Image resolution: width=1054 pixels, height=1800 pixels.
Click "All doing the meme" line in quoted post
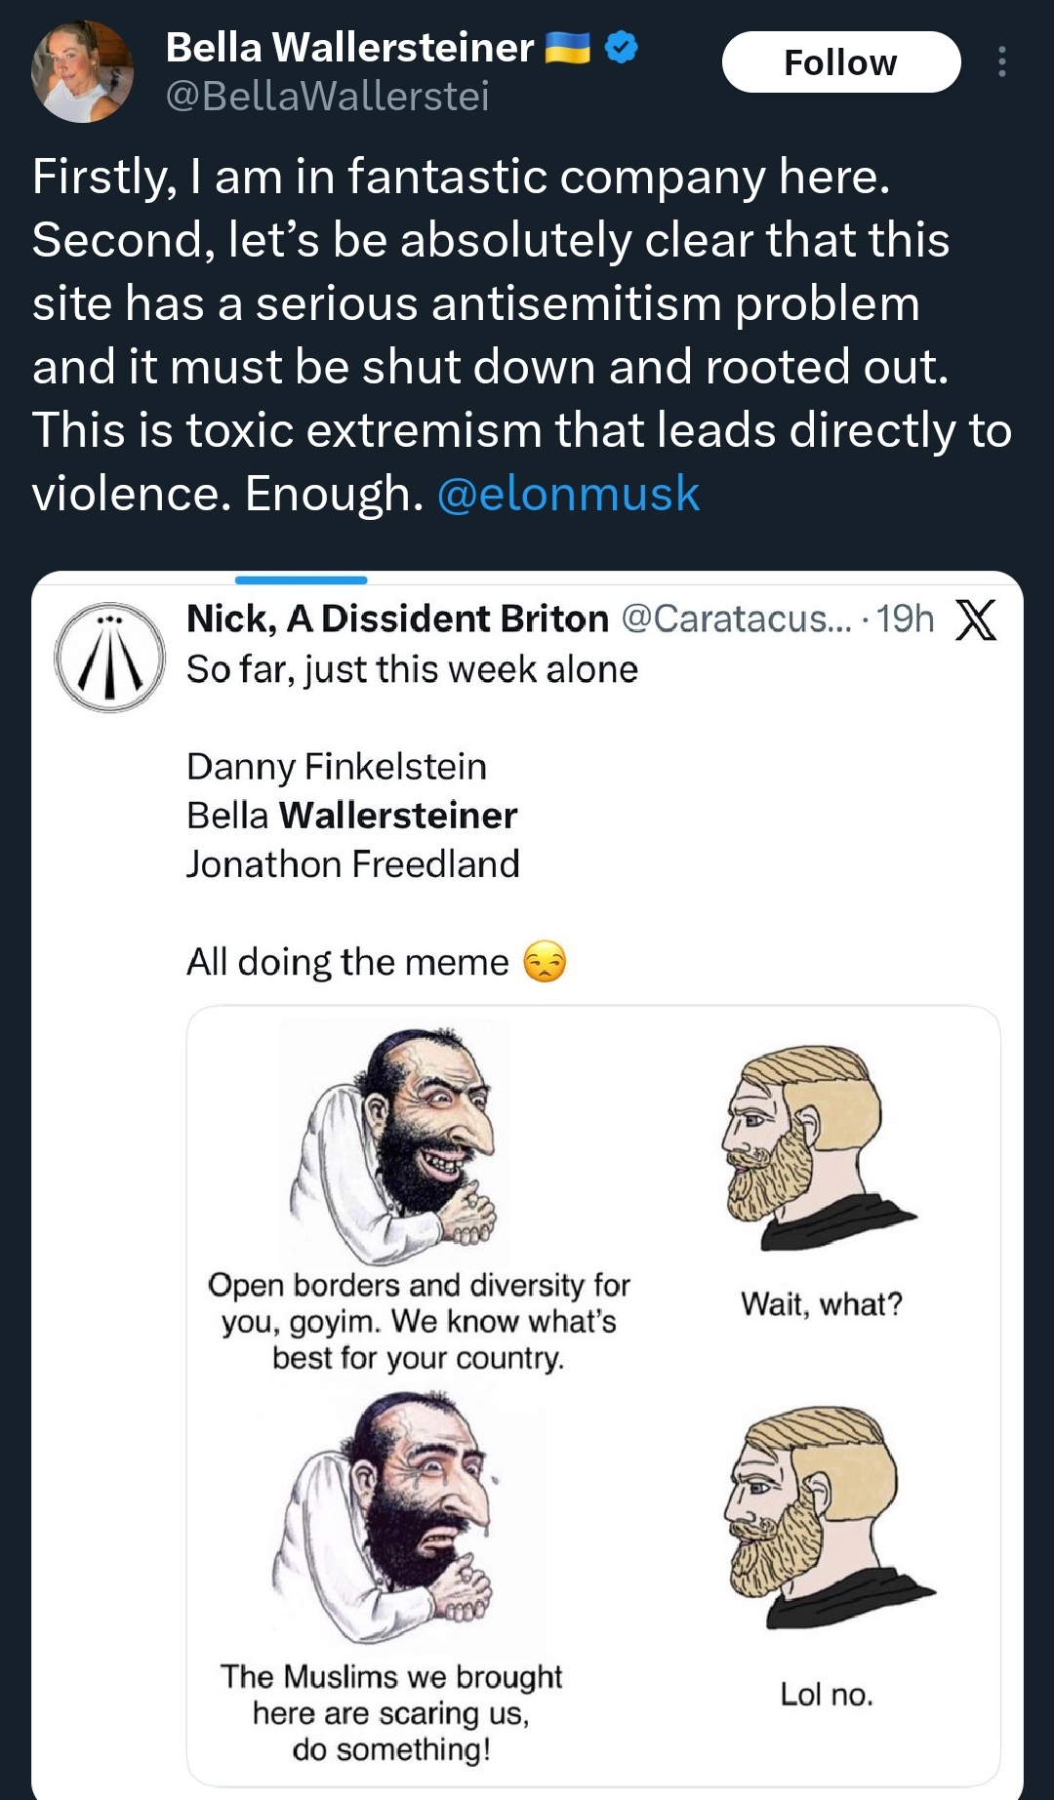coord(347,962)
